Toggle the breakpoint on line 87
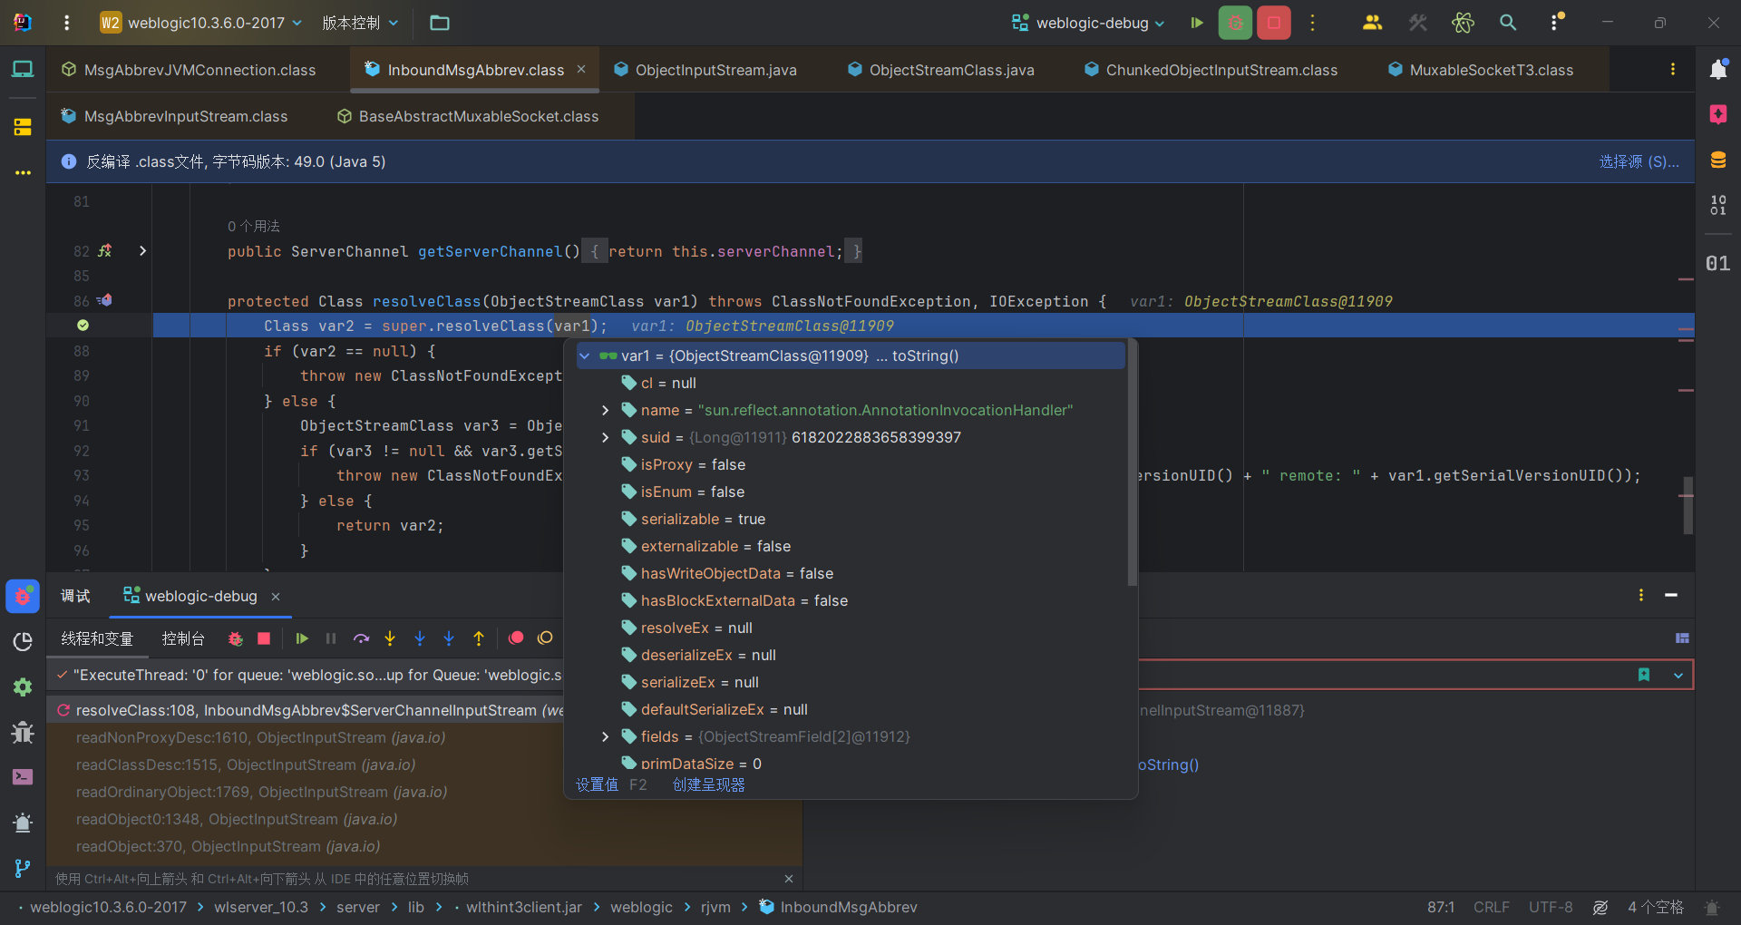 pyautogui.click(x=83, y=326)
